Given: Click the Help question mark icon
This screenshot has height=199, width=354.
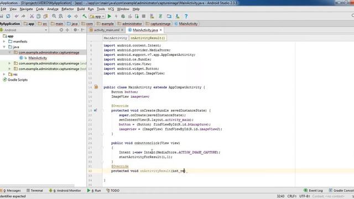Looking at the screenshot, I should [x=186, y=16].
